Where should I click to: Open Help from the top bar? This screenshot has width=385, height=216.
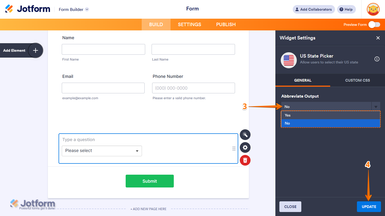[x=346, y=9]
